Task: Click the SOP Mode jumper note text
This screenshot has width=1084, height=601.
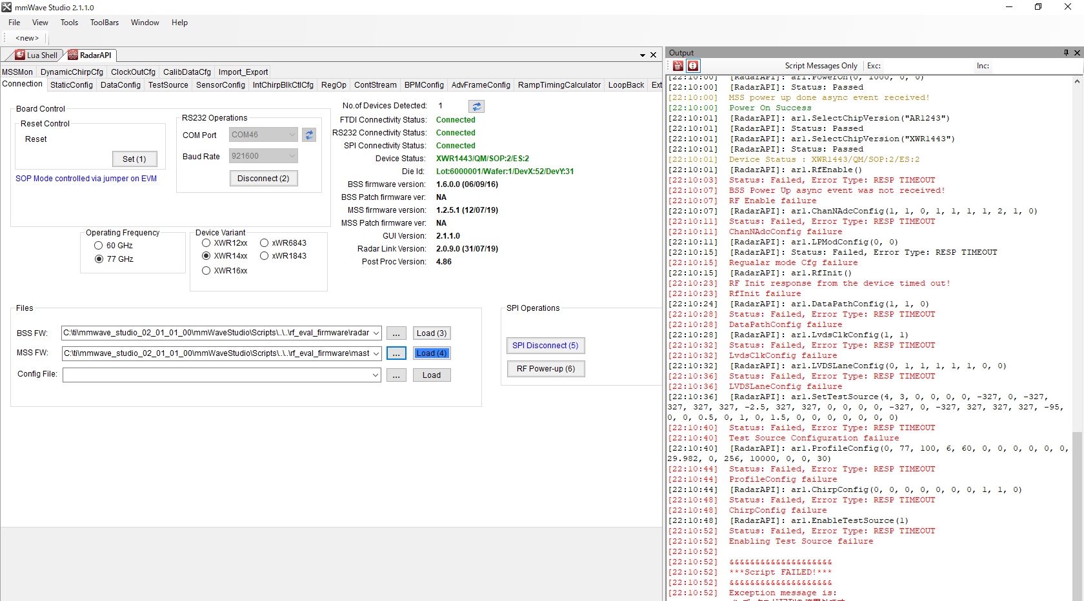Action: coord(86,179)
